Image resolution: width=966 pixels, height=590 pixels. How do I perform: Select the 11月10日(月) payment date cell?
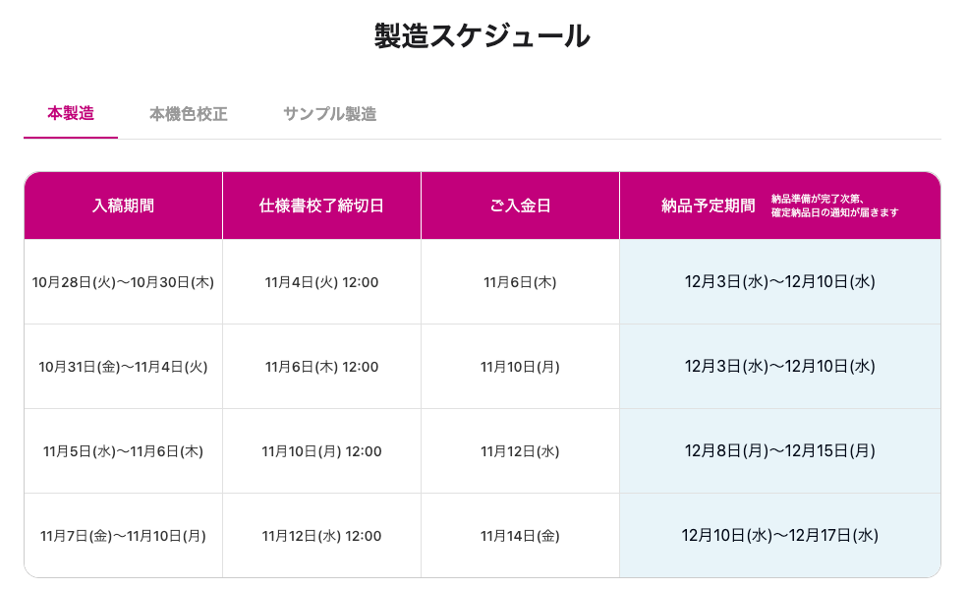(520, 367)
